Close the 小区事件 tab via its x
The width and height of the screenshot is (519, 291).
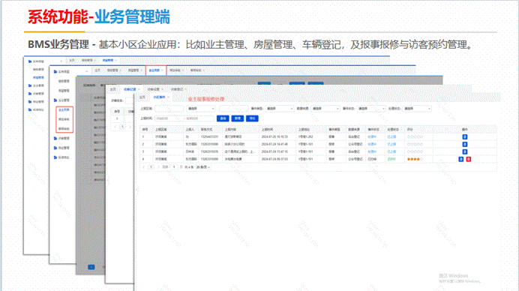pyautogui.click(x=168, y=97)
